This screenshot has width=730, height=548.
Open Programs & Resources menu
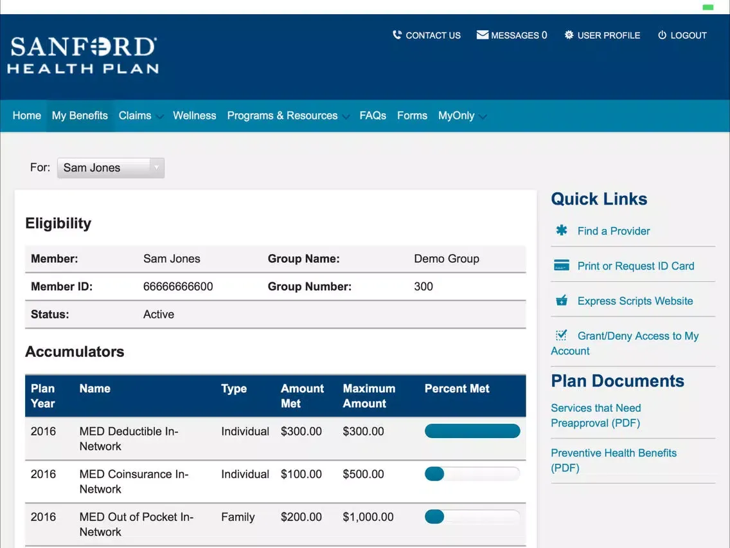282,116
